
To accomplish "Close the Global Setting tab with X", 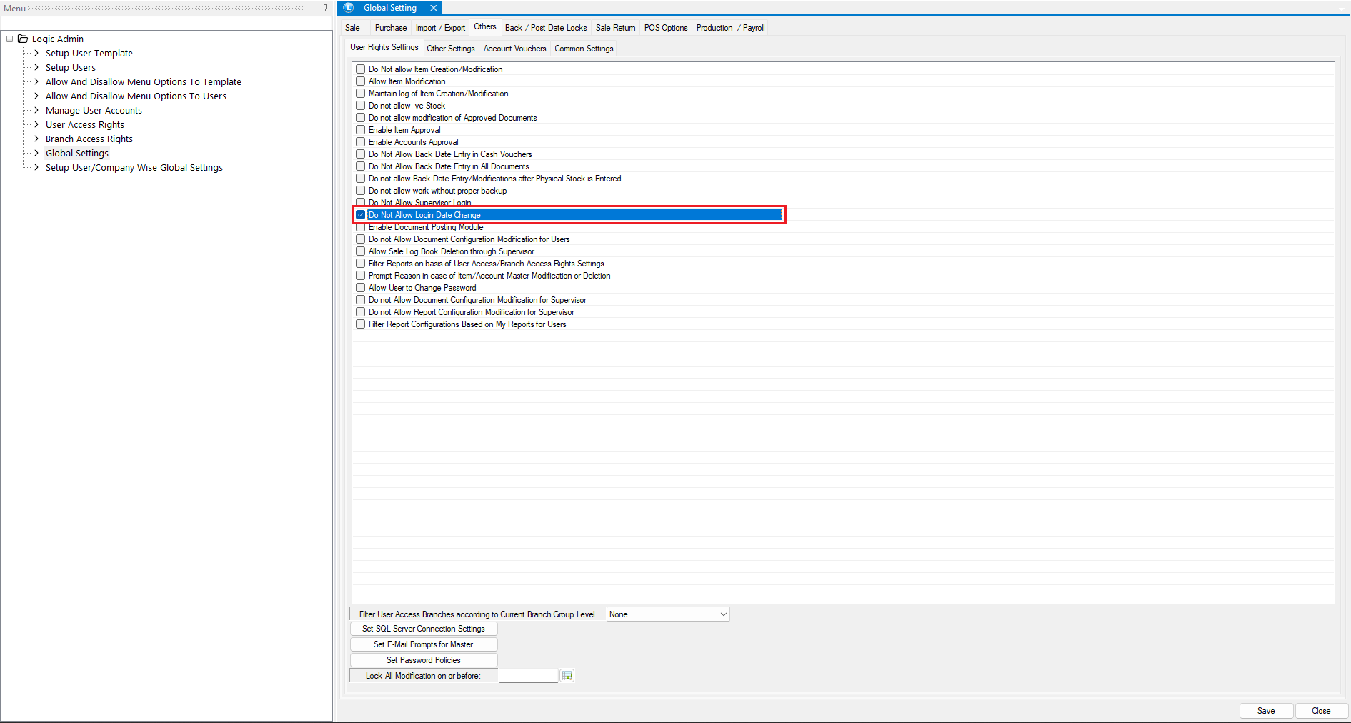I will (433, 8).
